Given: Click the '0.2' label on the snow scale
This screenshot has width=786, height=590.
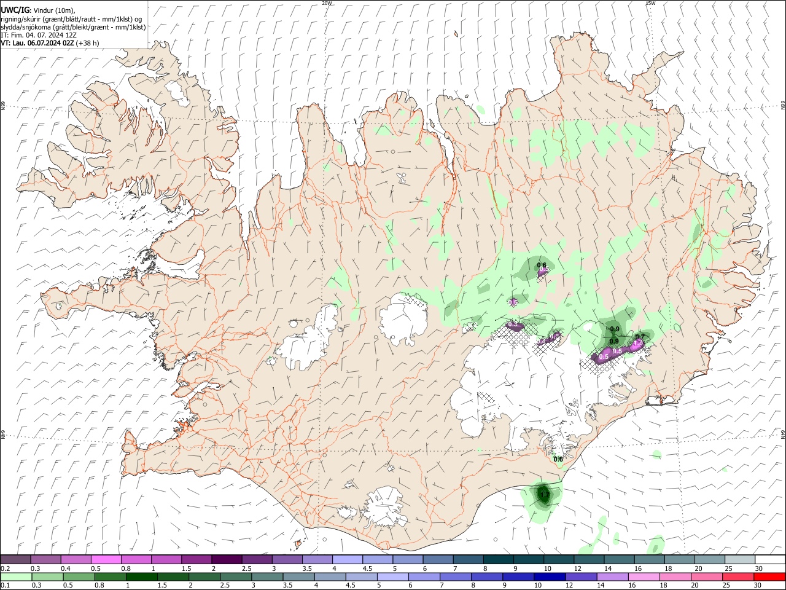Looking at the screenshot, I should coord(5,568).
